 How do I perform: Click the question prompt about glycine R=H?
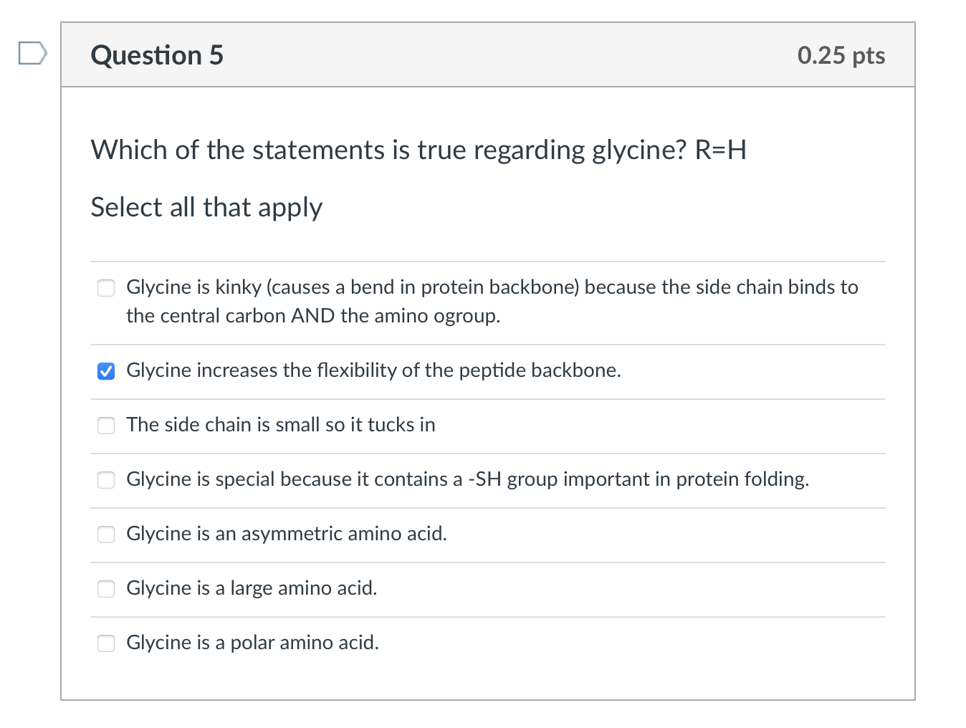click(x=419, y=150)
